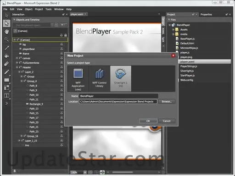235x176 pixels.
Task: Open the Tools menu
Action: [x=49, y=9]
